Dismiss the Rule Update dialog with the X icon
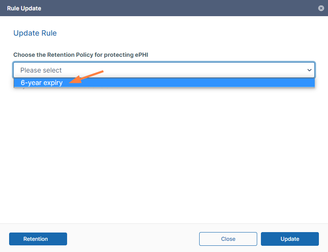328x252 pixels. point(321,8)
